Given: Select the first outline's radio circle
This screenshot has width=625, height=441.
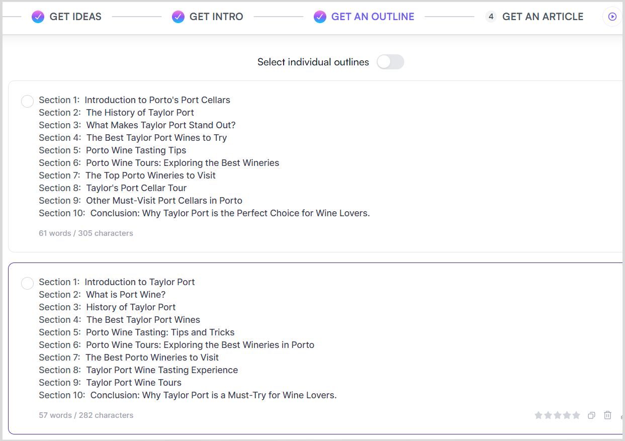Looking at the screenshot, I should pyautogui.click(x=27, y=101).
